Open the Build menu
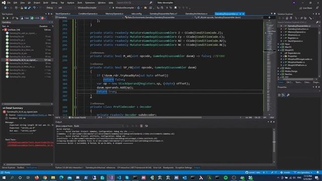The height and width of the screenshot is (181, 322). (x=46, y=3)
